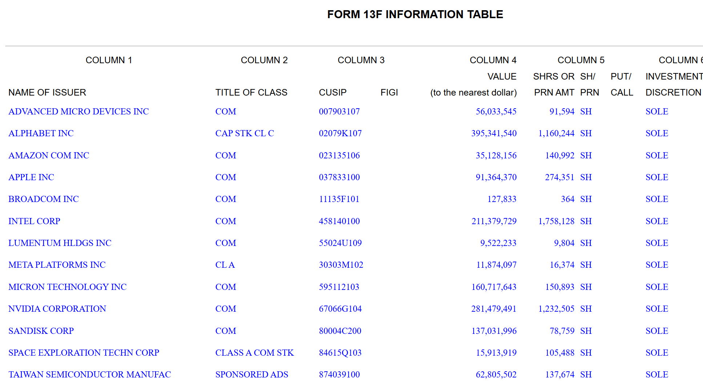Screen dimensions: 703x388
Task: Select CUSIP 02079K107
Action: [340, 133]
